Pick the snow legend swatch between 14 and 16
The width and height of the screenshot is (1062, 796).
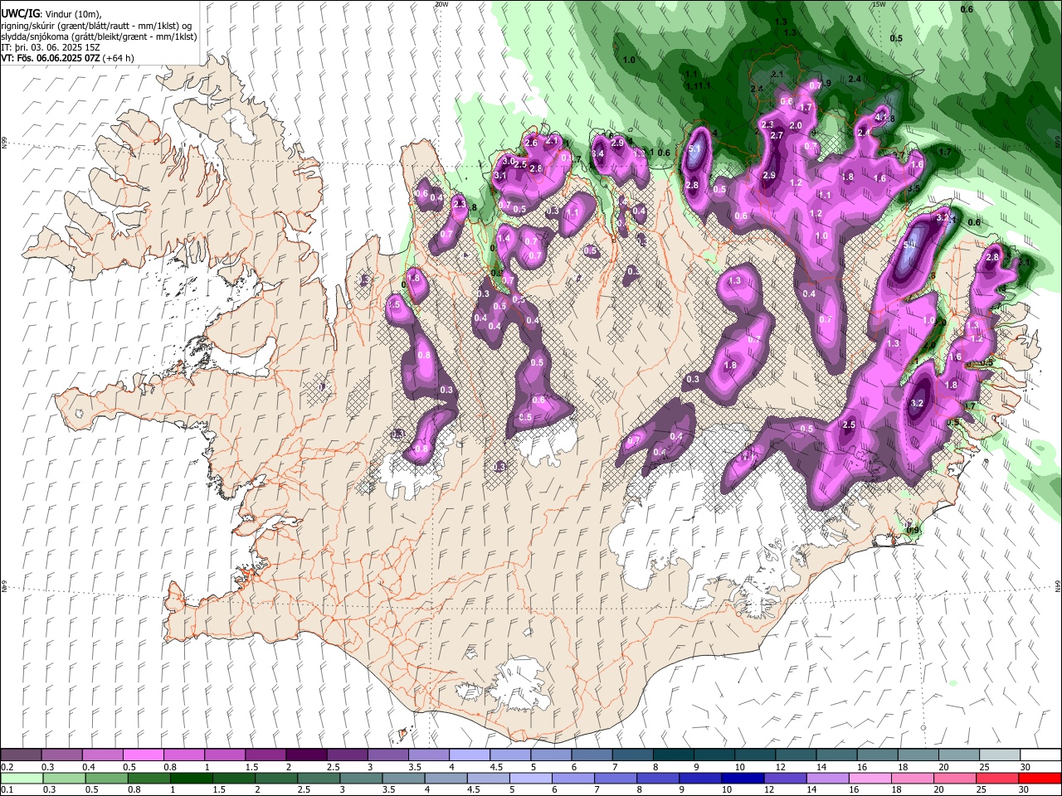pos(835,755)
